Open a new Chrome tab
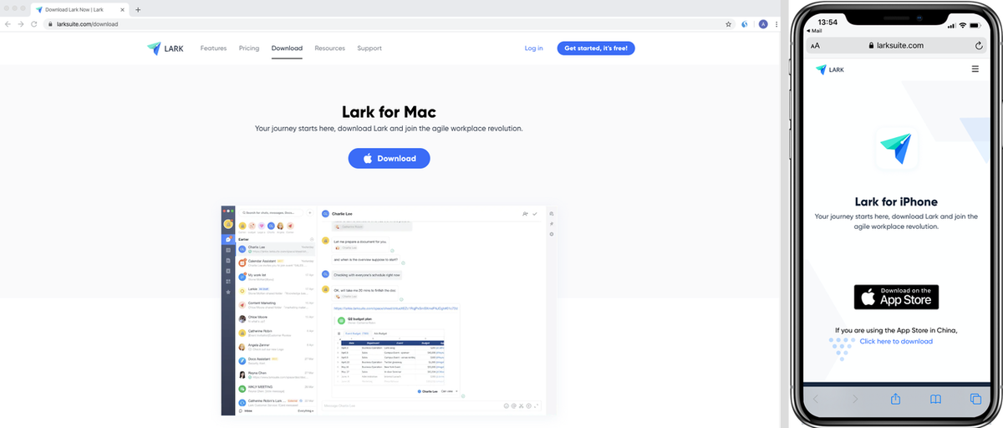1003x428 pixels. pyautogui.click(x=138, y=9)
